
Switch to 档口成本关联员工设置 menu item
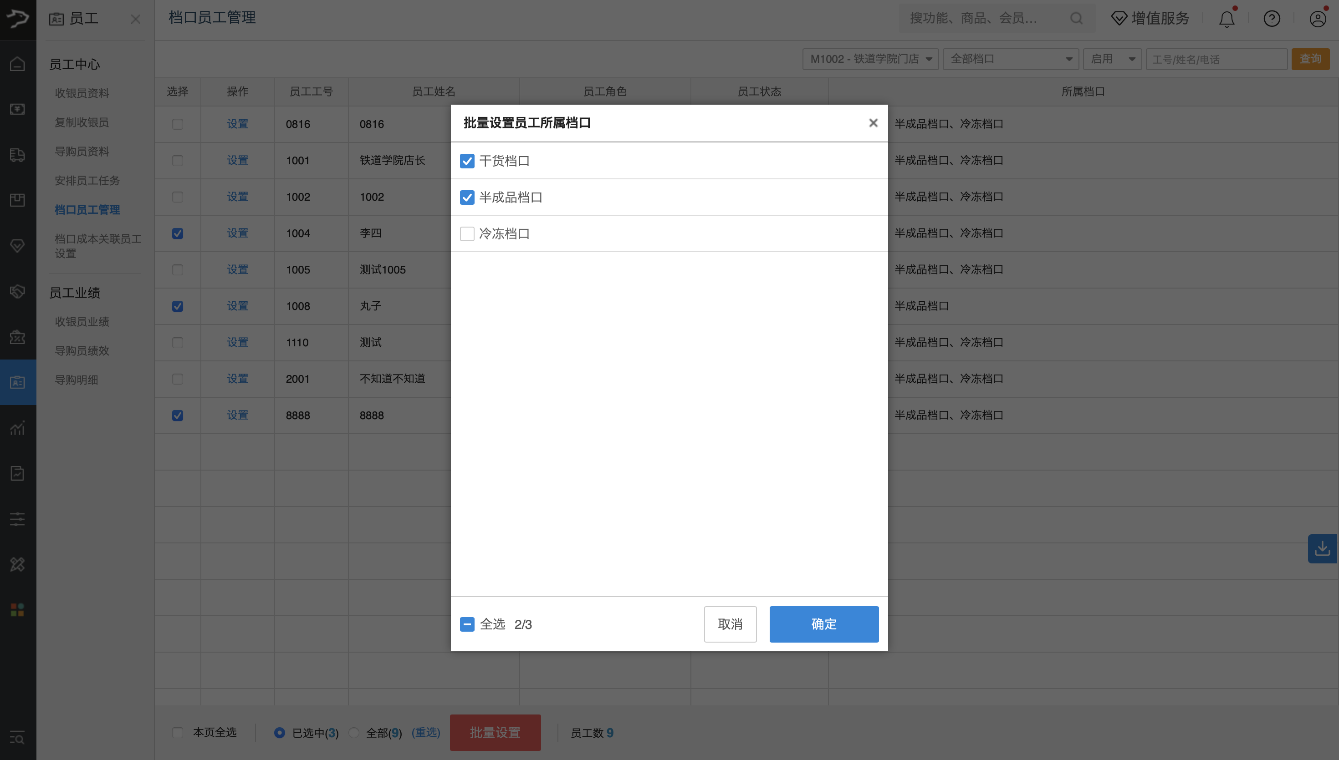click(97, 246)
